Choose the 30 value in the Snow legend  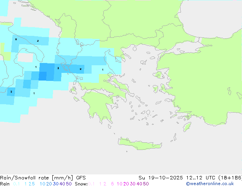click(133, 184)
